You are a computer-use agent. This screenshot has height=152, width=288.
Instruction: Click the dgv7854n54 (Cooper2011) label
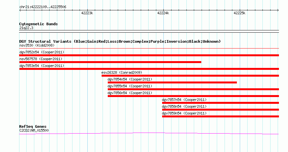click(x=130, y=79)
